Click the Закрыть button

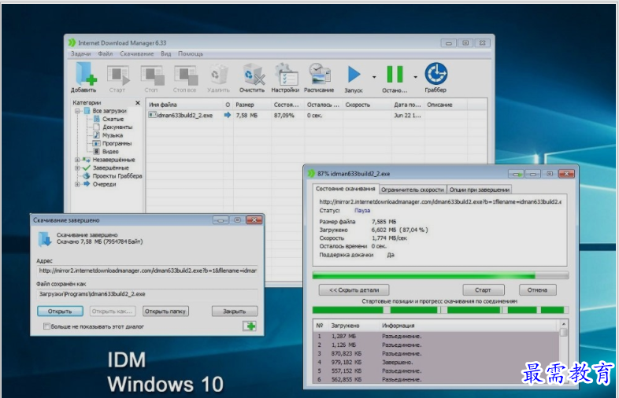[235, 311]
